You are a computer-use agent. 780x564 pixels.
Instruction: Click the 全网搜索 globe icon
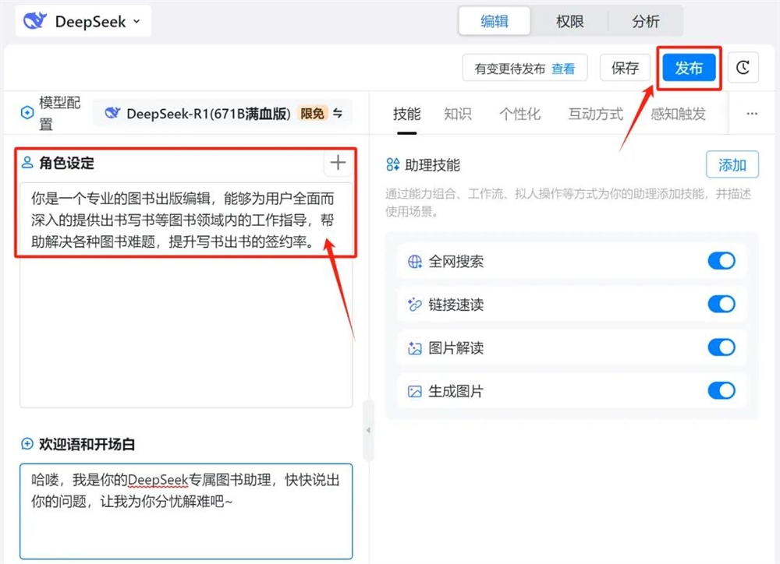416,261
